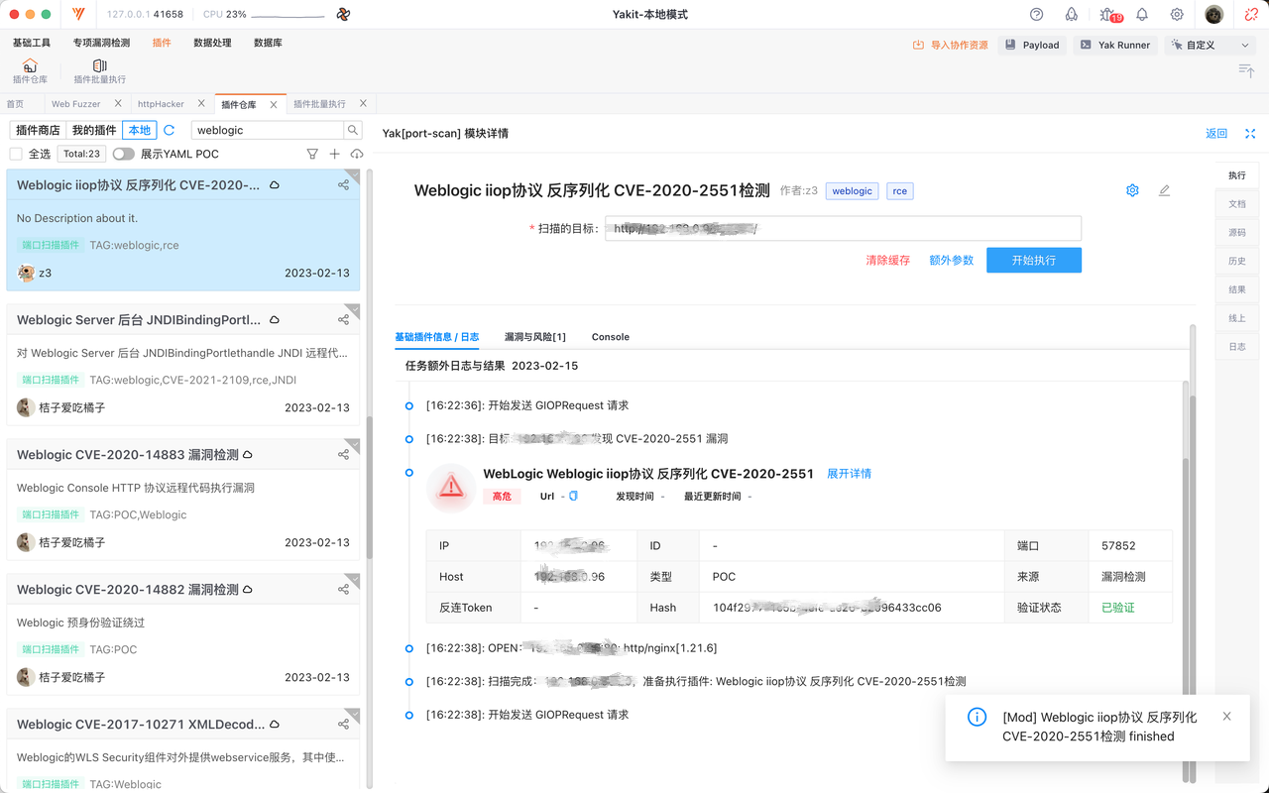Click the Yakit logo icon
The height and width of the screenshot is (793, 1269).
(x=78, y=15)
